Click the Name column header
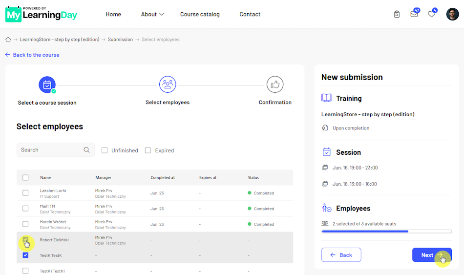The width and height of the screenshot is (464, 275). pos(45,178)
